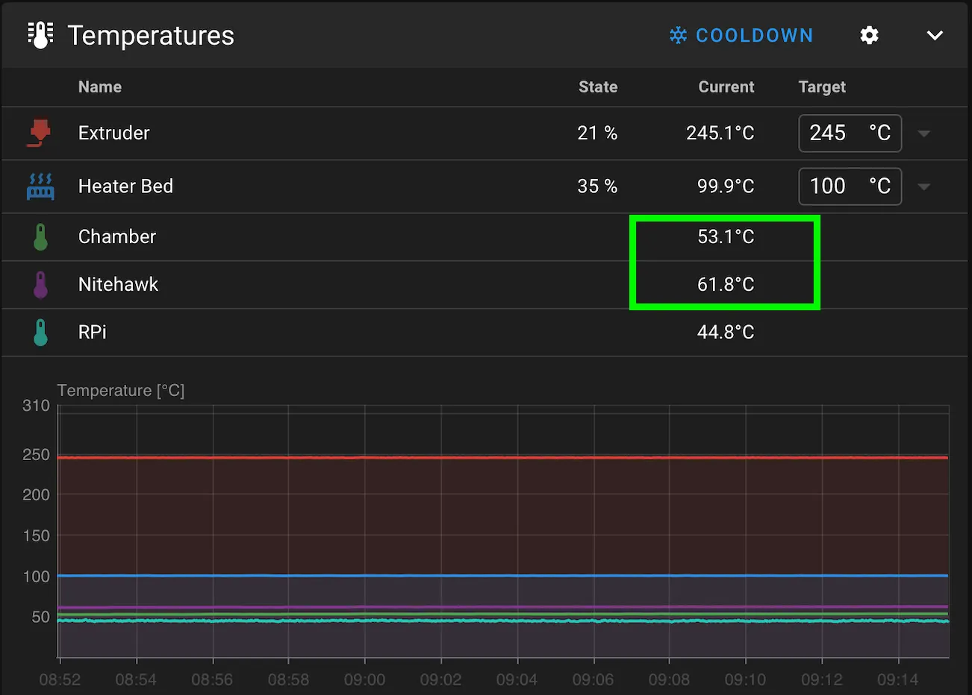Collapse the Temperatures panel with the chevron
Viewport: 972px width, 695px height.
tap(935, 35)
